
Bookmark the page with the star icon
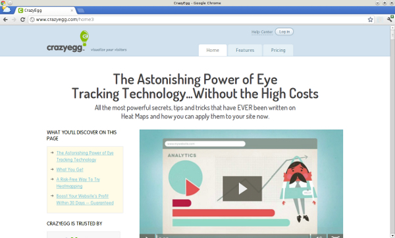pos(370,19)
